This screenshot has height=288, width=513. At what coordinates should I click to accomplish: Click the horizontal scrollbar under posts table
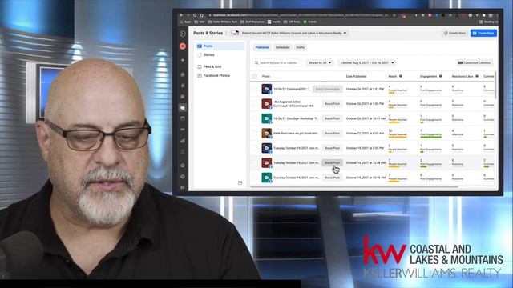(x=354, y=186)
